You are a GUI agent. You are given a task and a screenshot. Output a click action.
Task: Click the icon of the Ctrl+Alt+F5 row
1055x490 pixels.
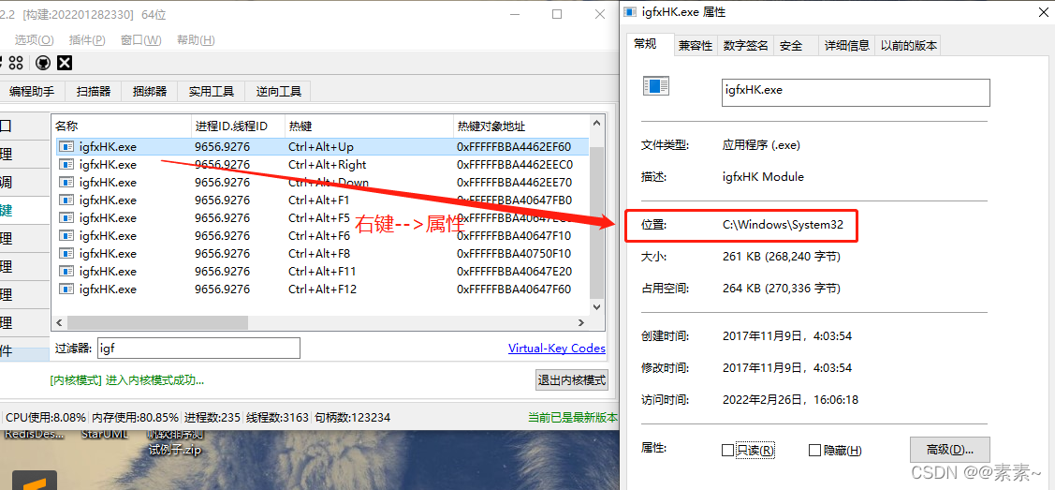[x=66, y=218]
